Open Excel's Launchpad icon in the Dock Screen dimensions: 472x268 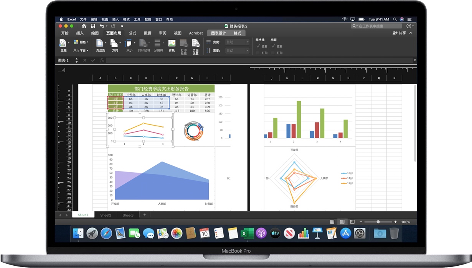[x=92, y=233]
